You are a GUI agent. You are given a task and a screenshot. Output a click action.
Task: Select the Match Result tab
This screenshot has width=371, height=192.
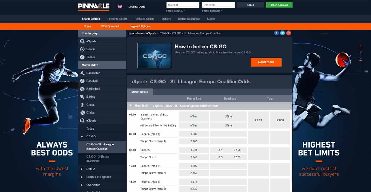click(140, 92)
